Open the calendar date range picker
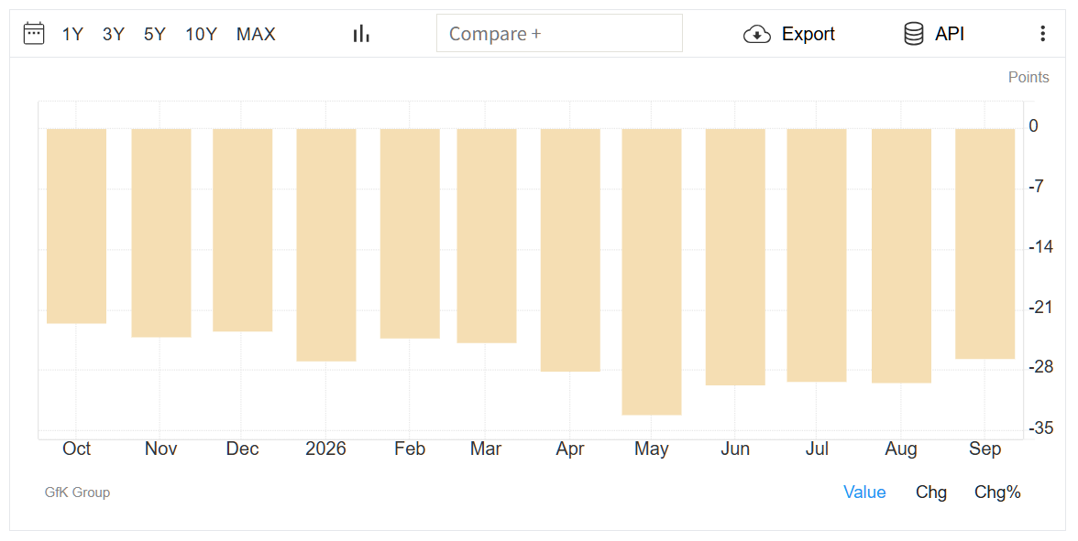Image resolution: width=1078 pixels, height=541 pixels. coord(34,33)
